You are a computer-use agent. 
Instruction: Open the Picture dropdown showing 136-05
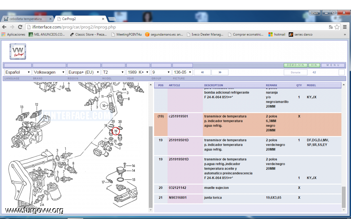click(x=183, y=72)
